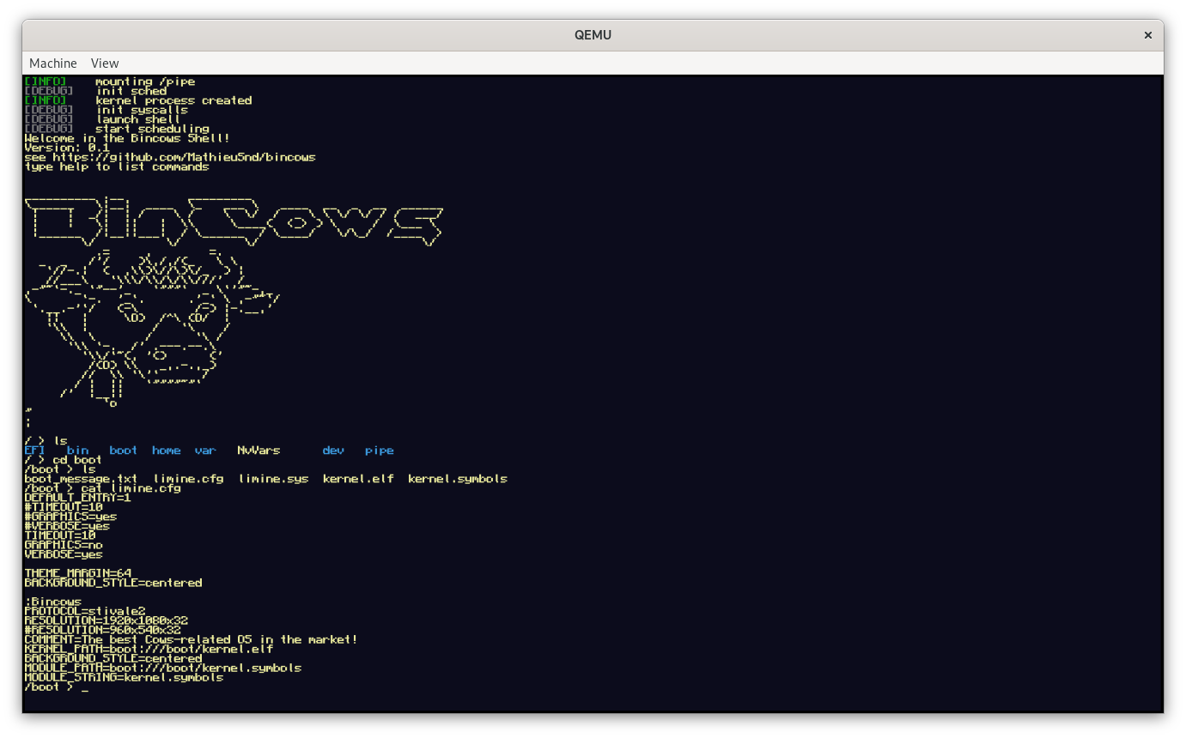Click the 'var' directory entry
This screenshot has height=738, width=1186.
point(205,451)
